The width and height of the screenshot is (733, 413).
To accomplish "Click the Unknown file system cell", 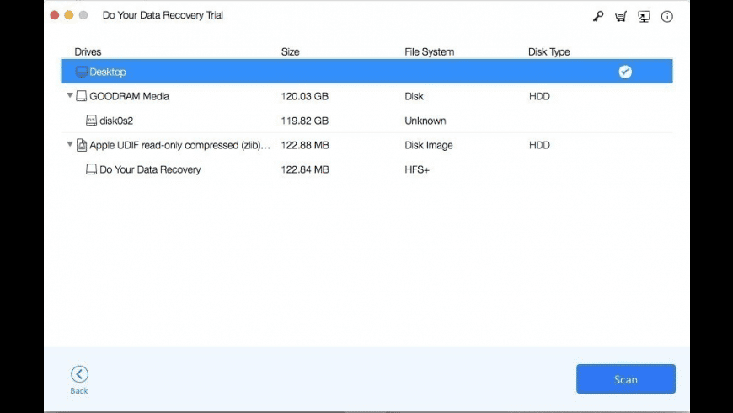I will (425, 121).
